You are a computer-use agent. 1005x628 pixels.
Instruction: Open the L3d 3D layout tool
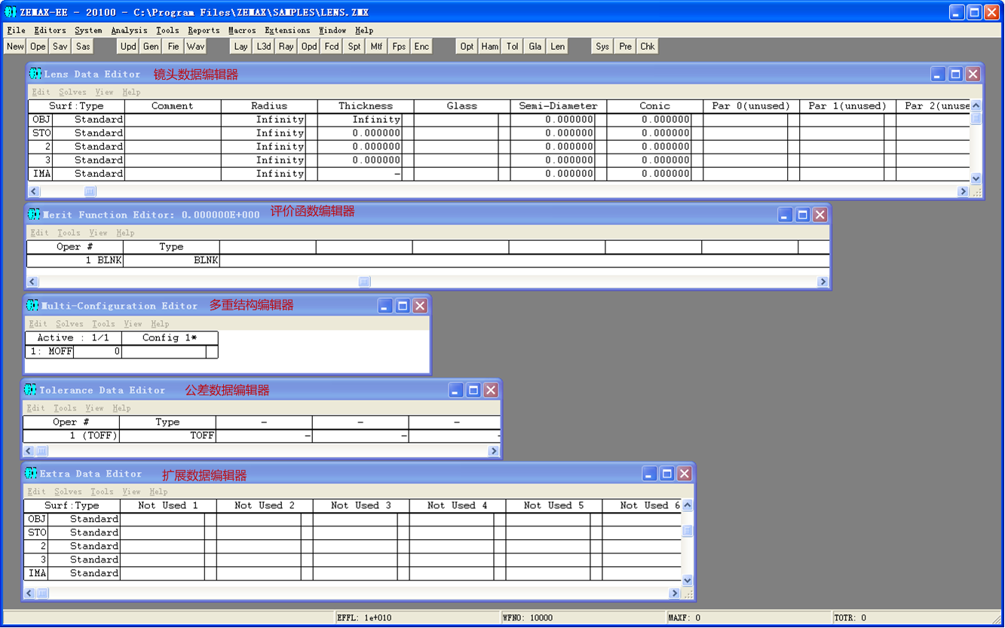pyautogui.click(x=264, y=47)
